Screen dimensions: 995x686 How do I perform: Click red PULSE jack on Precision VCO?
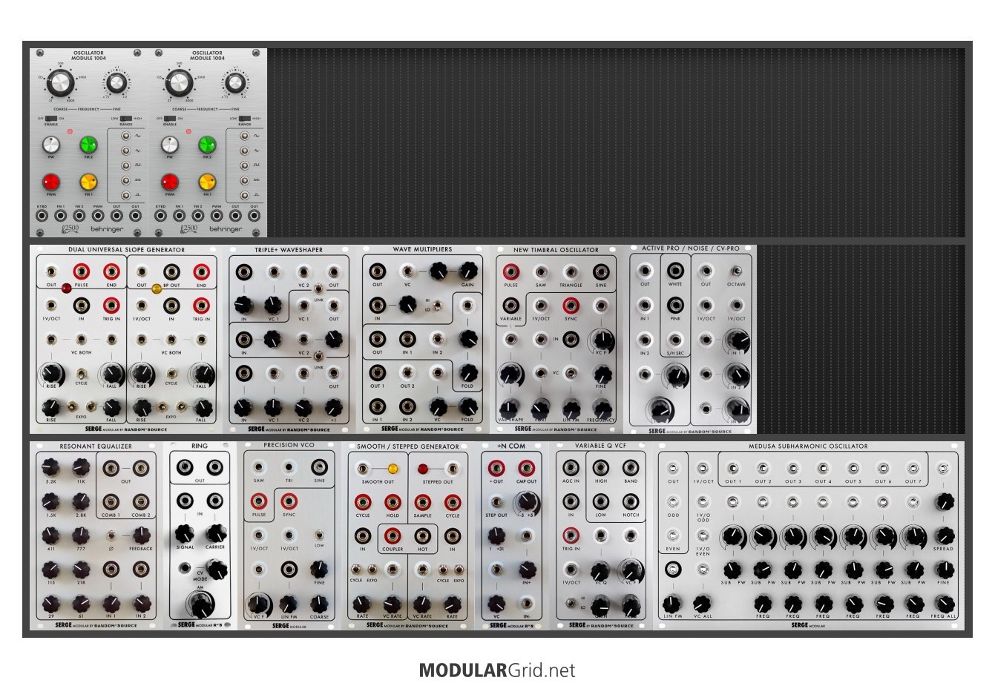pyautogui.click(x=259, y=502)
